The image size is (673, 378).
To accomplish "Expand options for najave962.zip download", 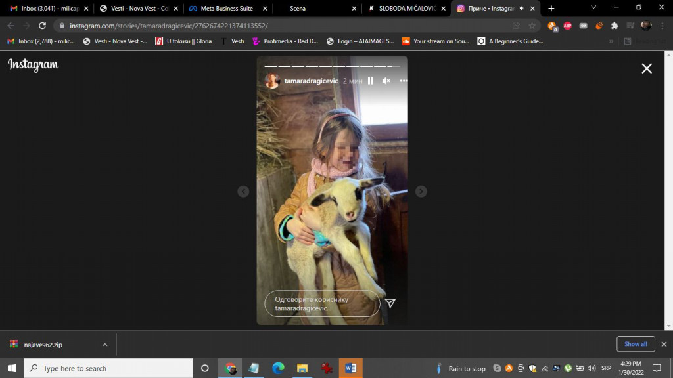I will pyautogui.click(x=104, y=345).
